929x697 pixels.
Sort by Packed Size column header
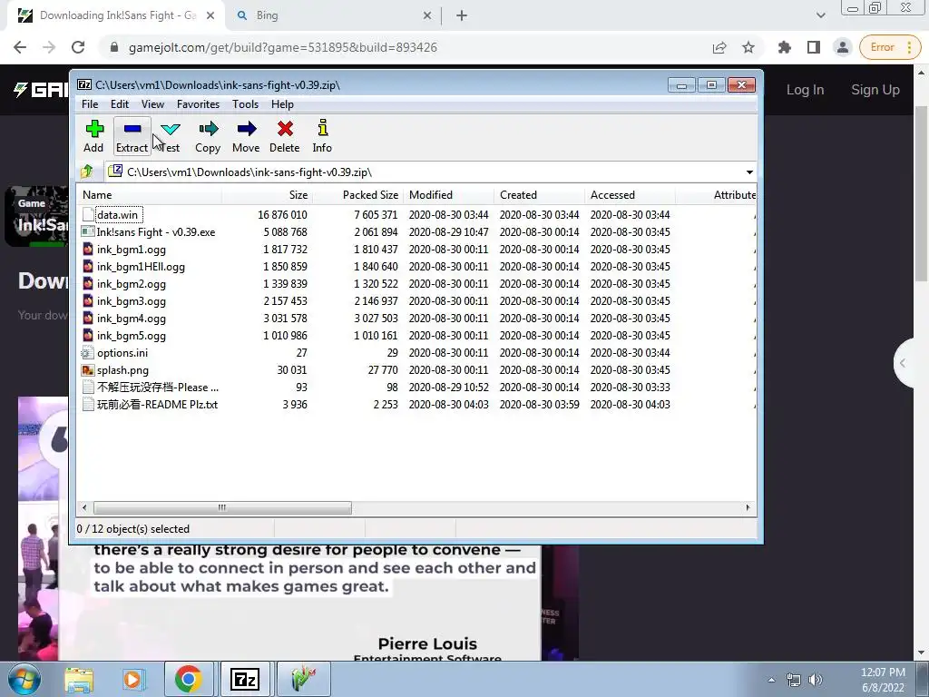pyautogui.click(x=357, y=195)
